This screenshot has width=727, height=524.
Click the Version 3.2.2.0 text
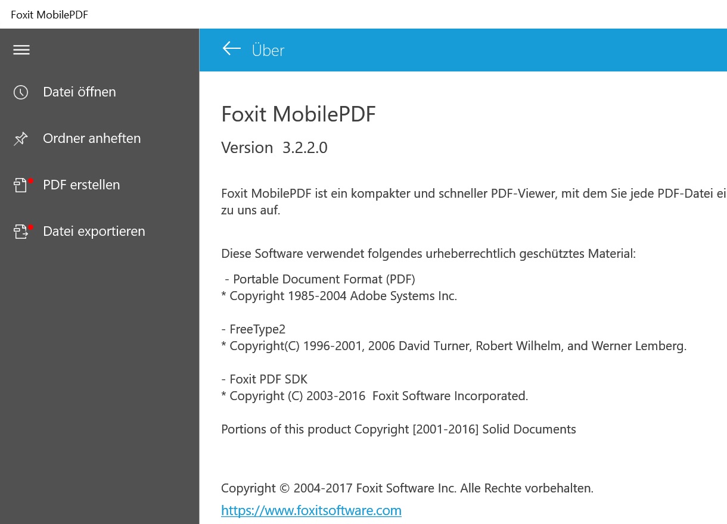[274, 148]
